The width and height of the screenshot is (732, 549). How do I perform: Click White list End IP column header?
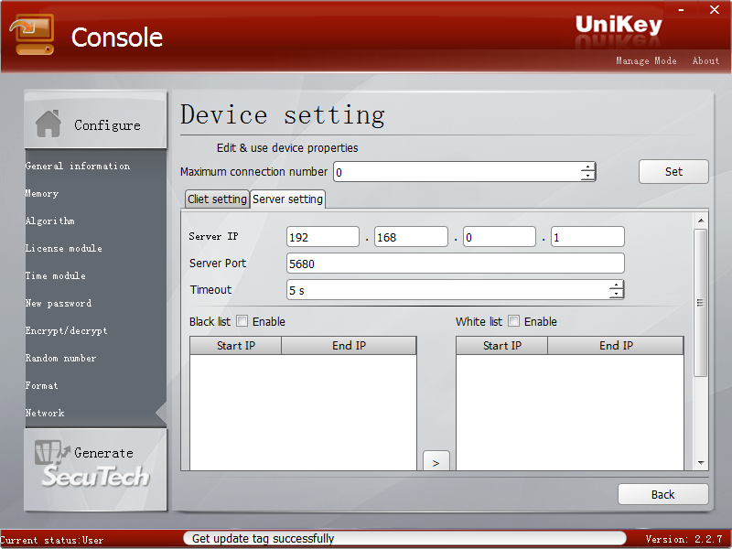[616, 346]
